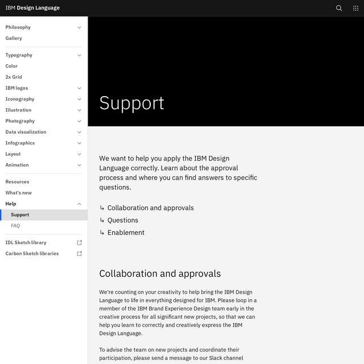Click the Photography label
Screen dimensions: 364x364
click(20, 121)
